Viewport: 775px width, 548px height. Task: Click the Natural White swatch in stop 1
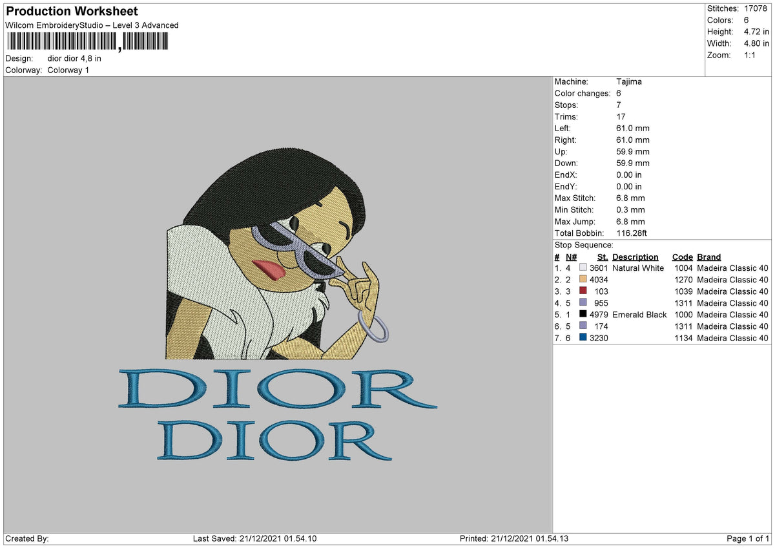tap(583, 268)
